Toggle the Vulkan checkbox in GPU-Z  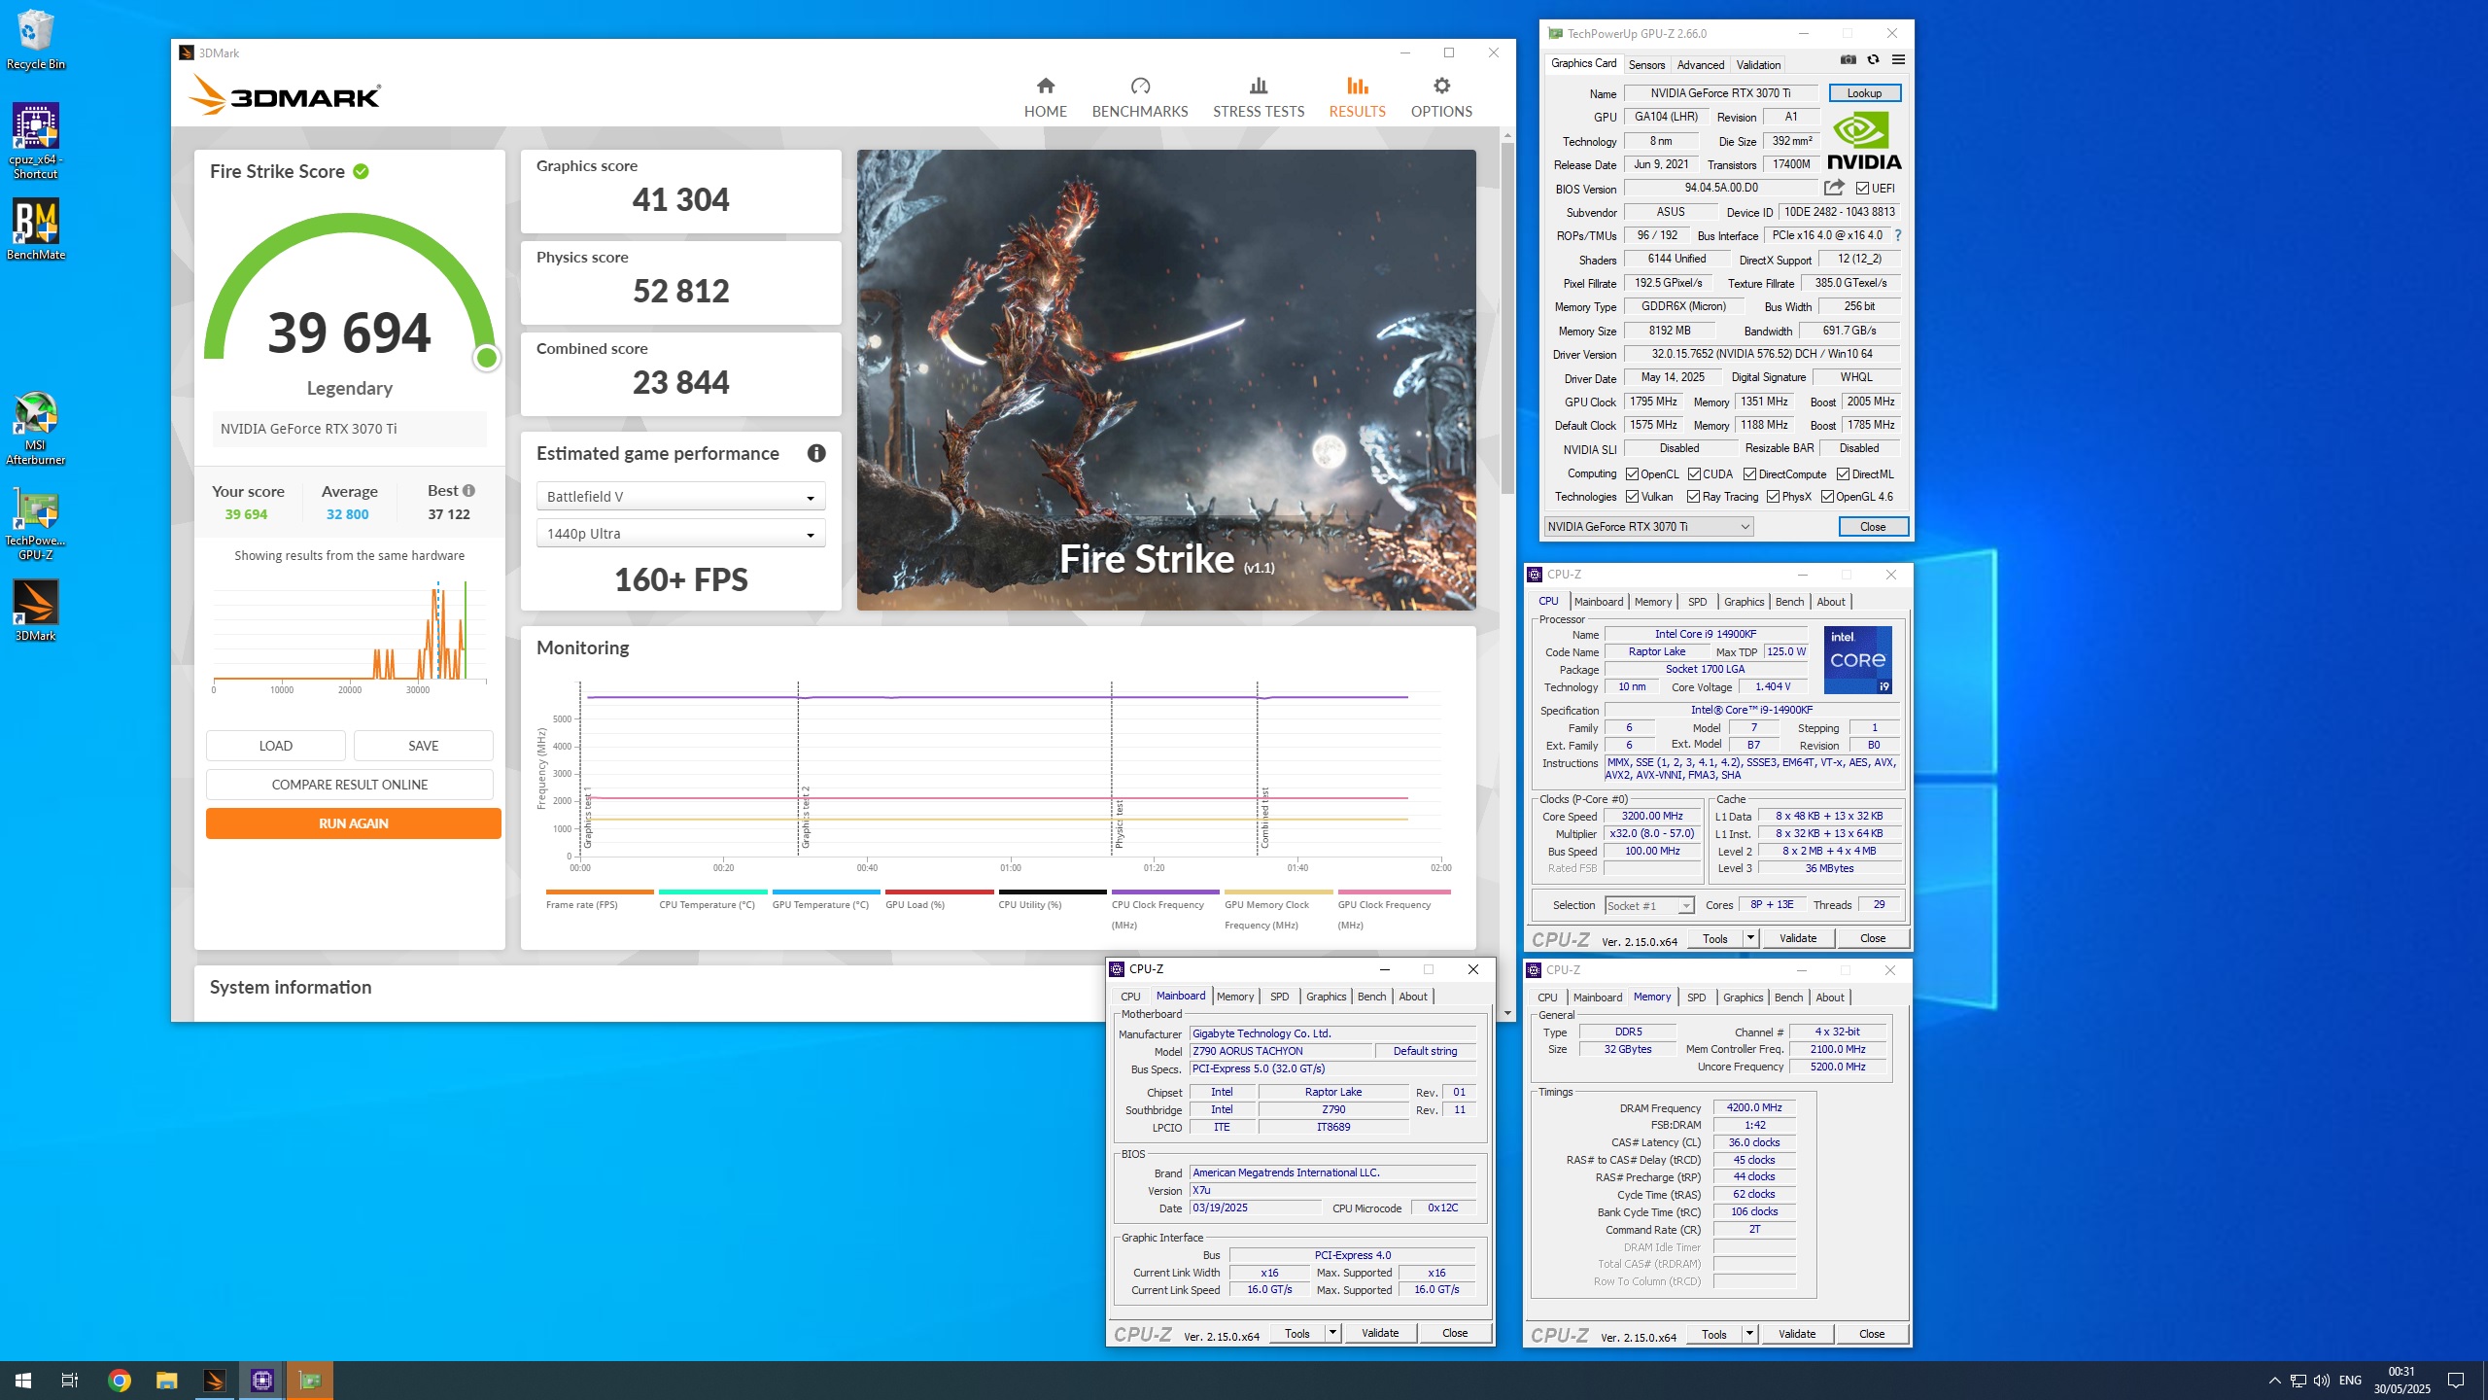pyautogui.click(x=1632, y=497)
